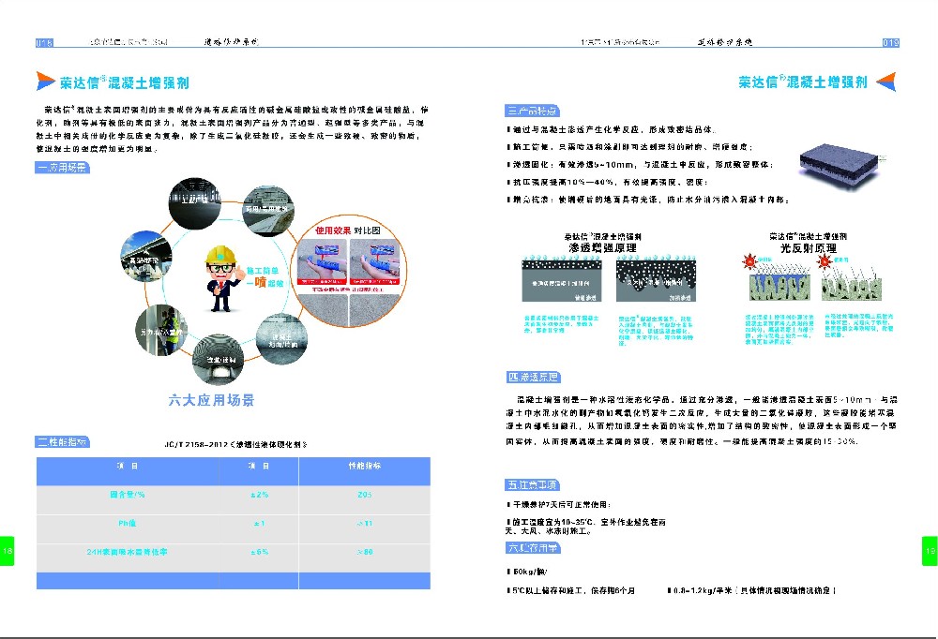Click the 五.注意事项 section label
The height and width of the screenshot is (639, 938).
[533, 484]
